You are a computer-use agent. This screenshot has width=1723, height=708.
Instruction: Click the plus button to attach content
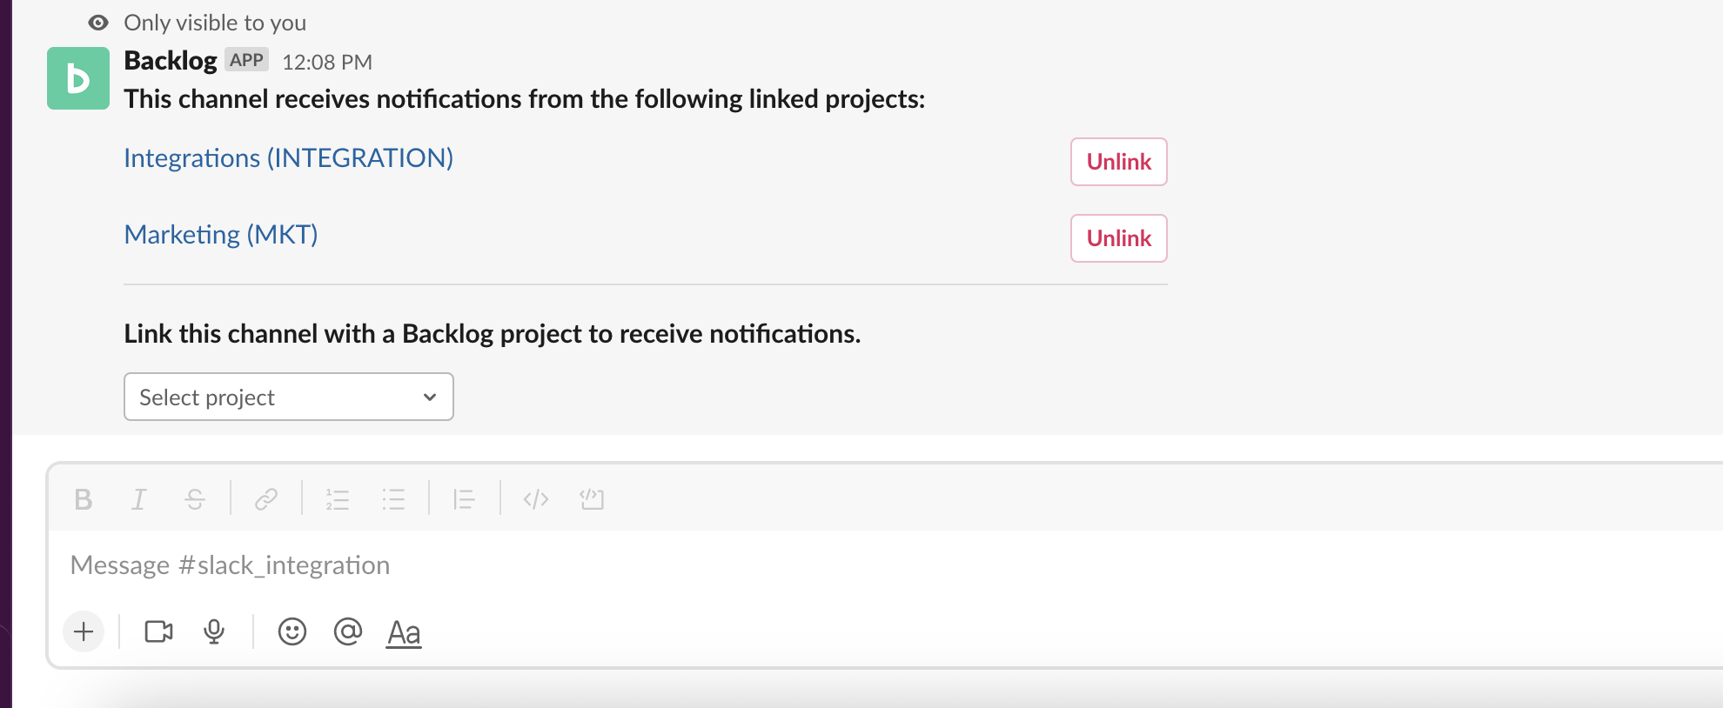tap(83, 632)
